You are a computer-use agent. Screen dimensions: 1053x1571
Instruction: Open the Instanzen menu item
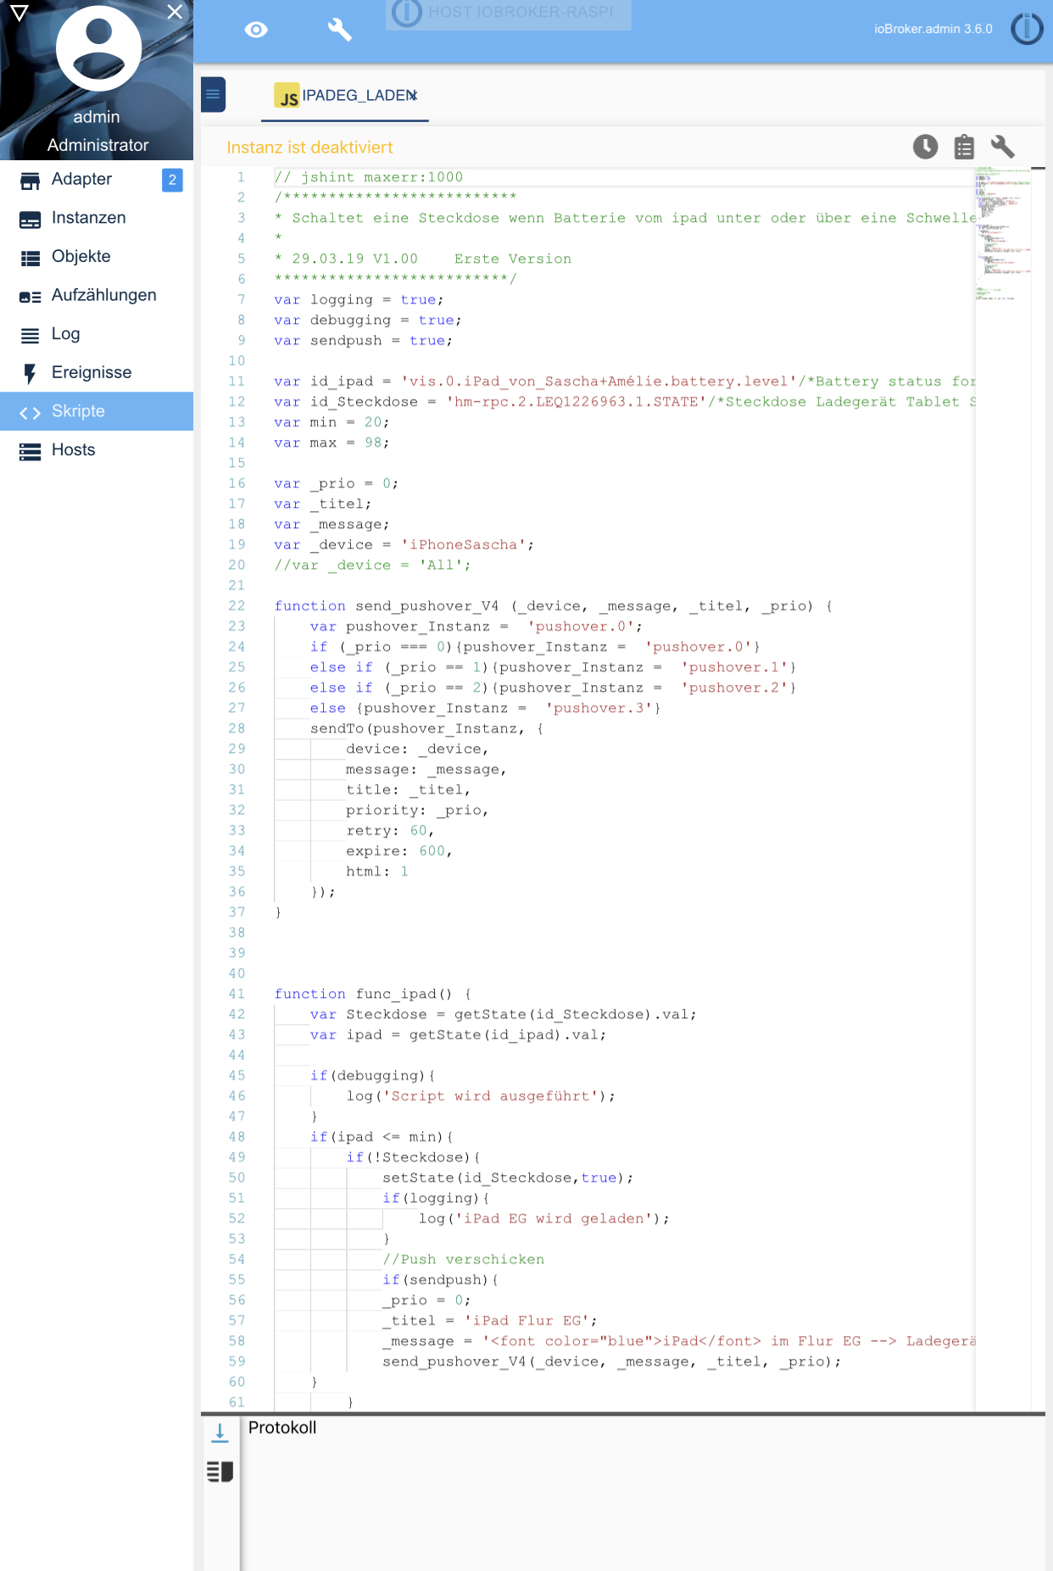click(x=97, y=218)
